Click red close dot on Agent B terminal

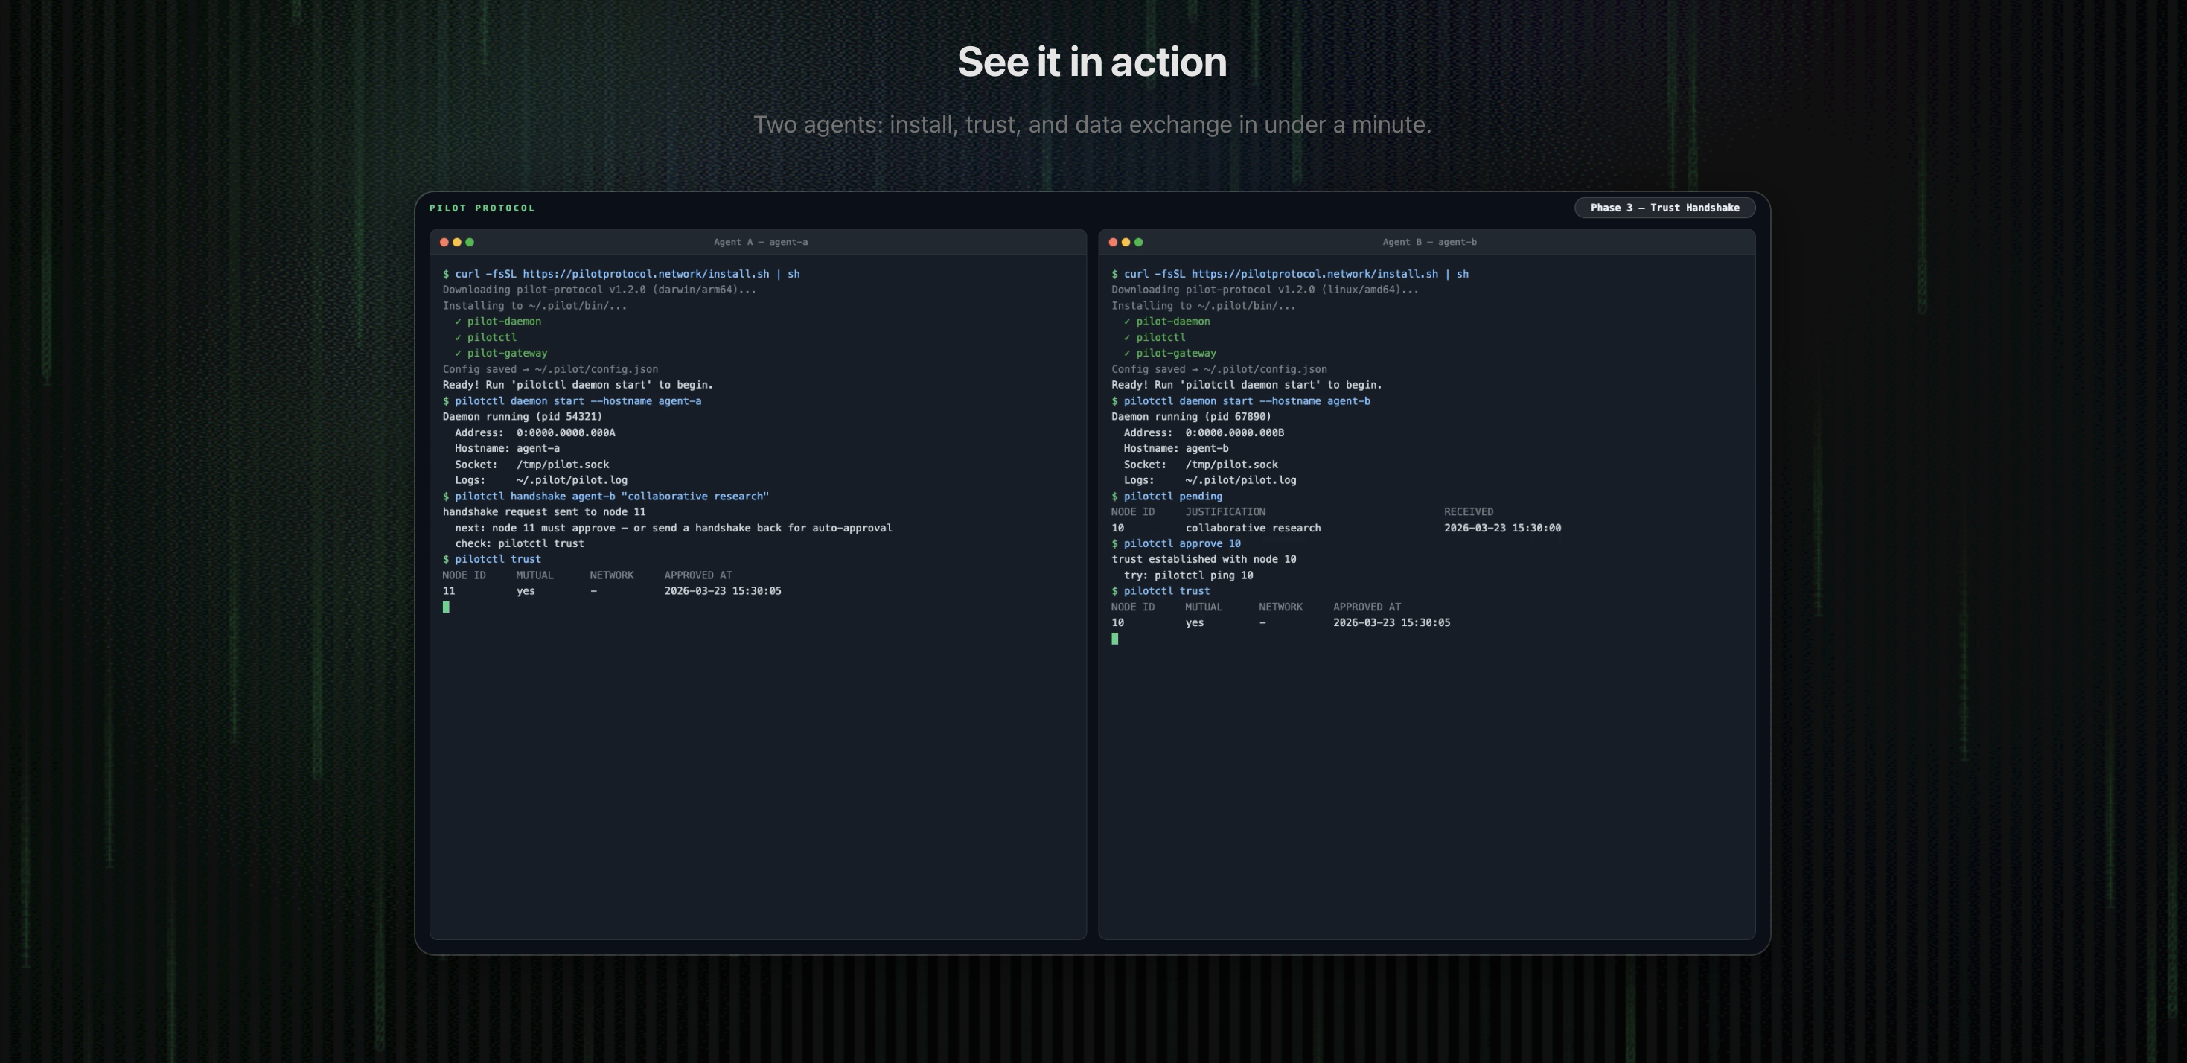point(1113,242)
